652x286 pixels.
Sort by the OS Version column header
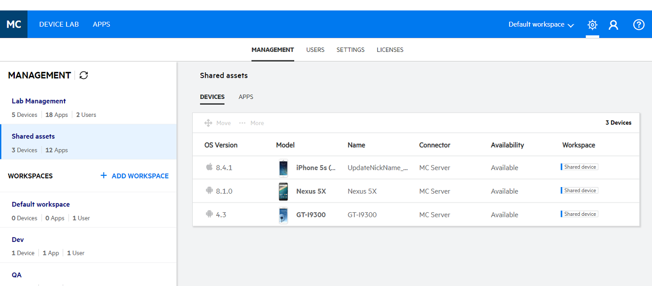coord(221,145)
